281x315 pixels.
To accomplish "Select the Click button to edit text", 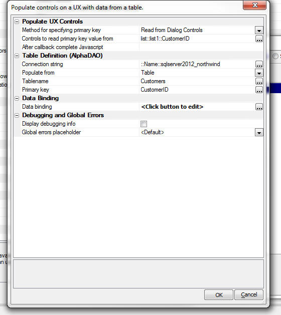I will pyautogui.click(x=172, y=107).
